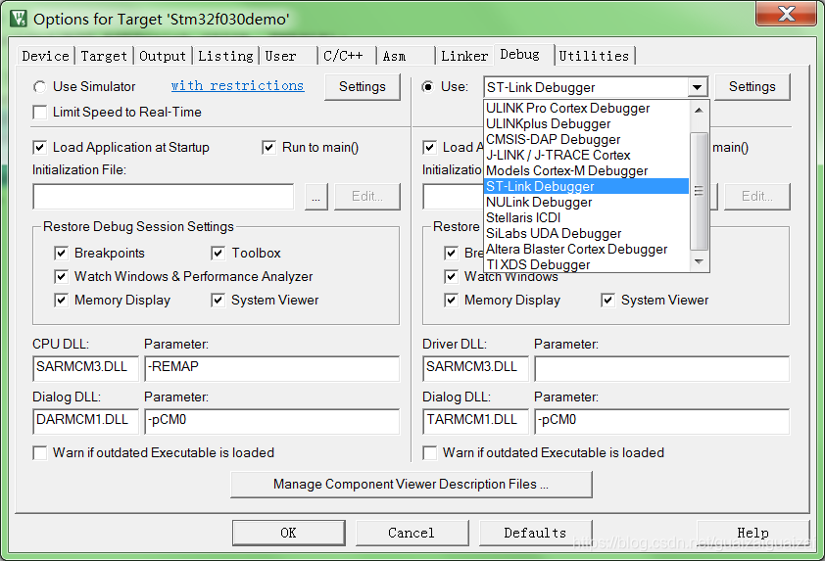
Task: Go to the Listing tab
Action: pyautogui.click(x=225, y=56)
